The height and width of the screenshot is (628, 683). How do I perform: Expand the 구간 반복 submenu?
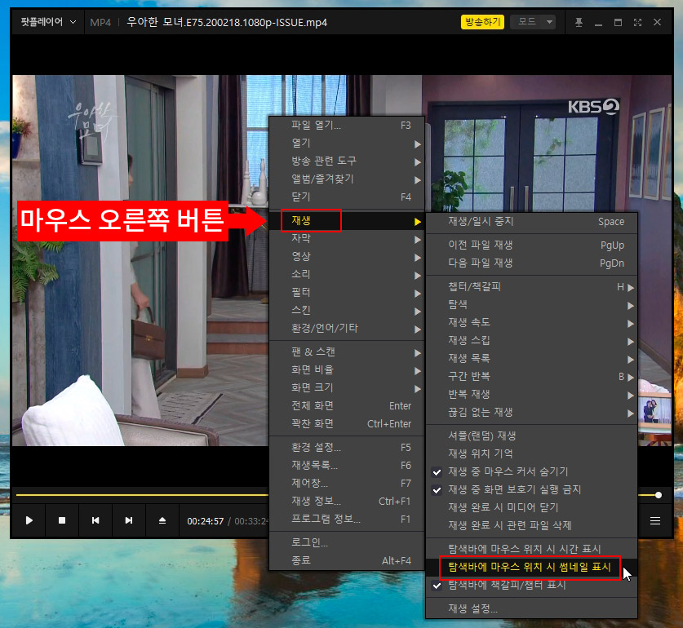531,376
